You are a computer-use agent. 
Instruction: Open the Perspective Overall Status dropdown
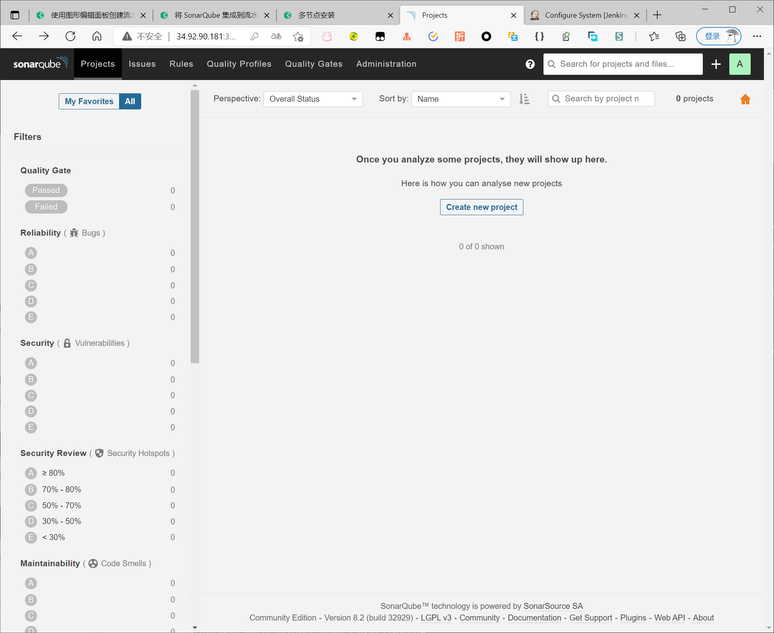point(313,99)
